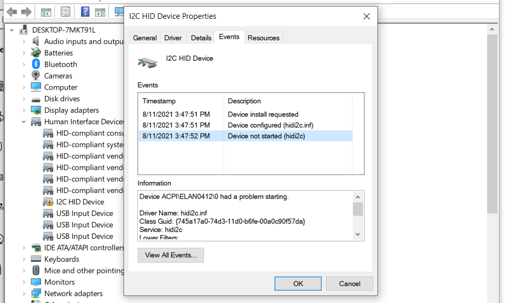Expand the Monitors node
Screen dimensions: 505x303
click(x=24, y=282)
